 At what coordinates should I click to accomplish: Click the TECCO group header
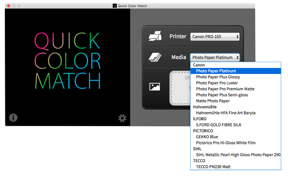pos(236,161)
